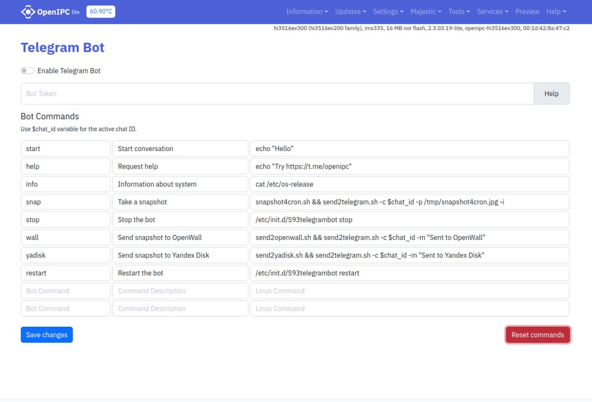Select the 'cat /etc/os-release' Linux command field
This screenshot has width=592, height=402.
pos(409,184)
